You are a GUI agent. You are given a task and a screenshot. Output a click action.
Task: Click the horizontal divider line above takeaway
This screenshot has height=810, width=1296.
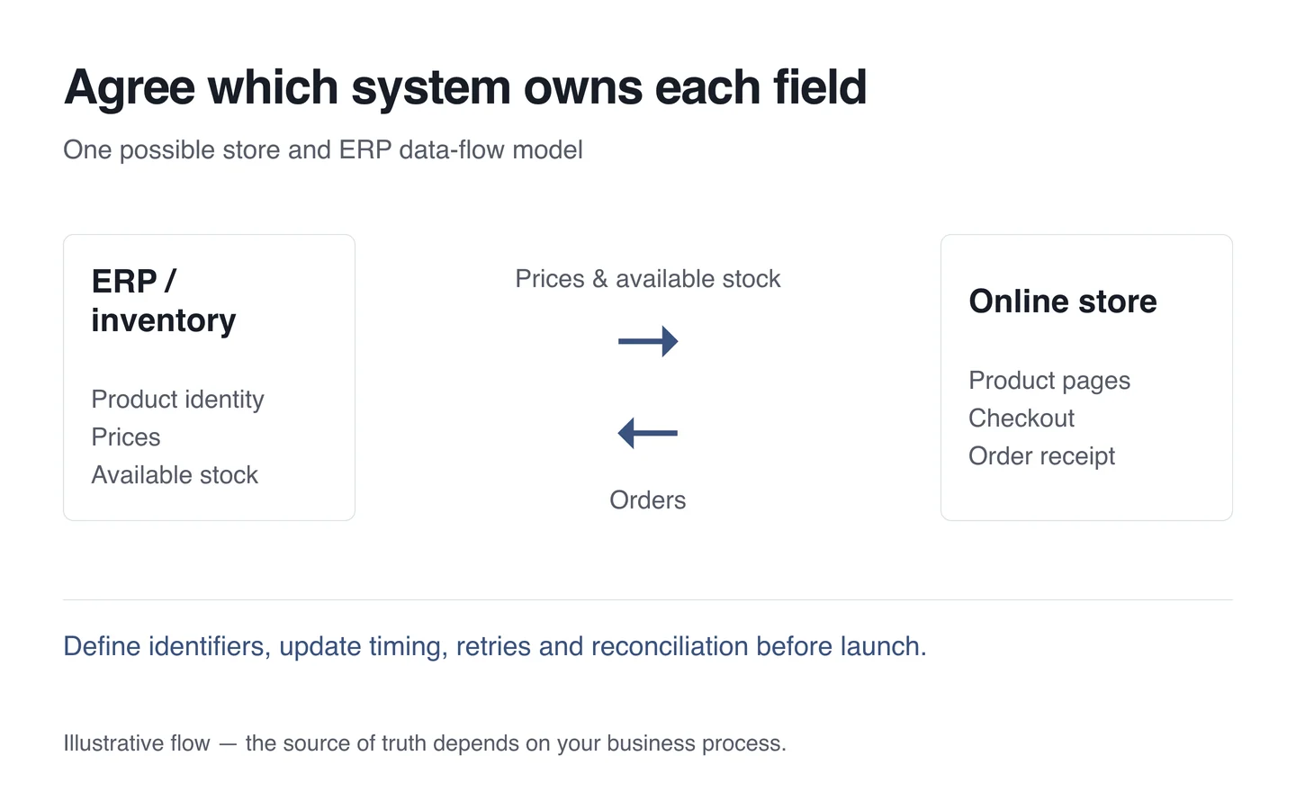pos(648,599)
